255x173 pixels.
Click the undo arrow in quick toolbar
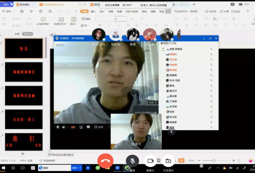[59, 11]
